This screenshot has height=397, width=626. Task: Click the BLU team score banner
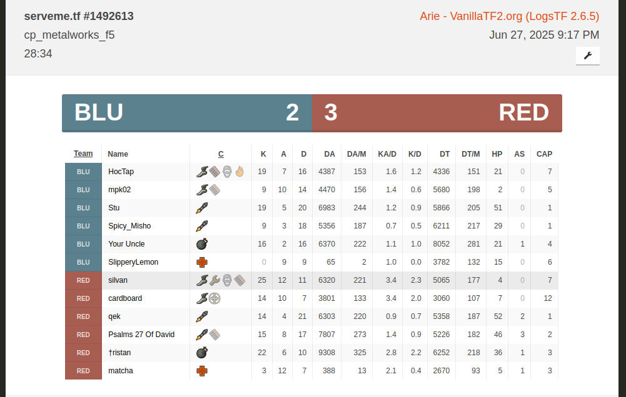[187, 113]
